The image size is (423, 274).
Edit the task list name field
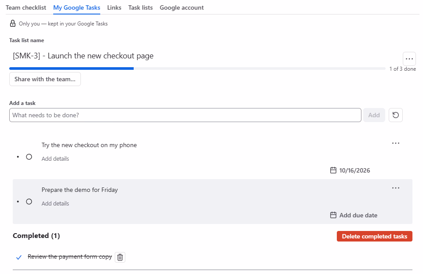tap(205, 56)
